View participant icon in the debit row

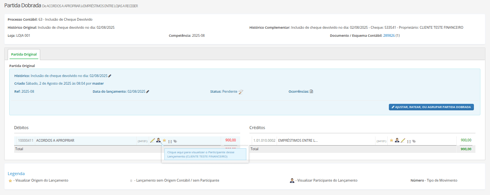tap(158, 141)
